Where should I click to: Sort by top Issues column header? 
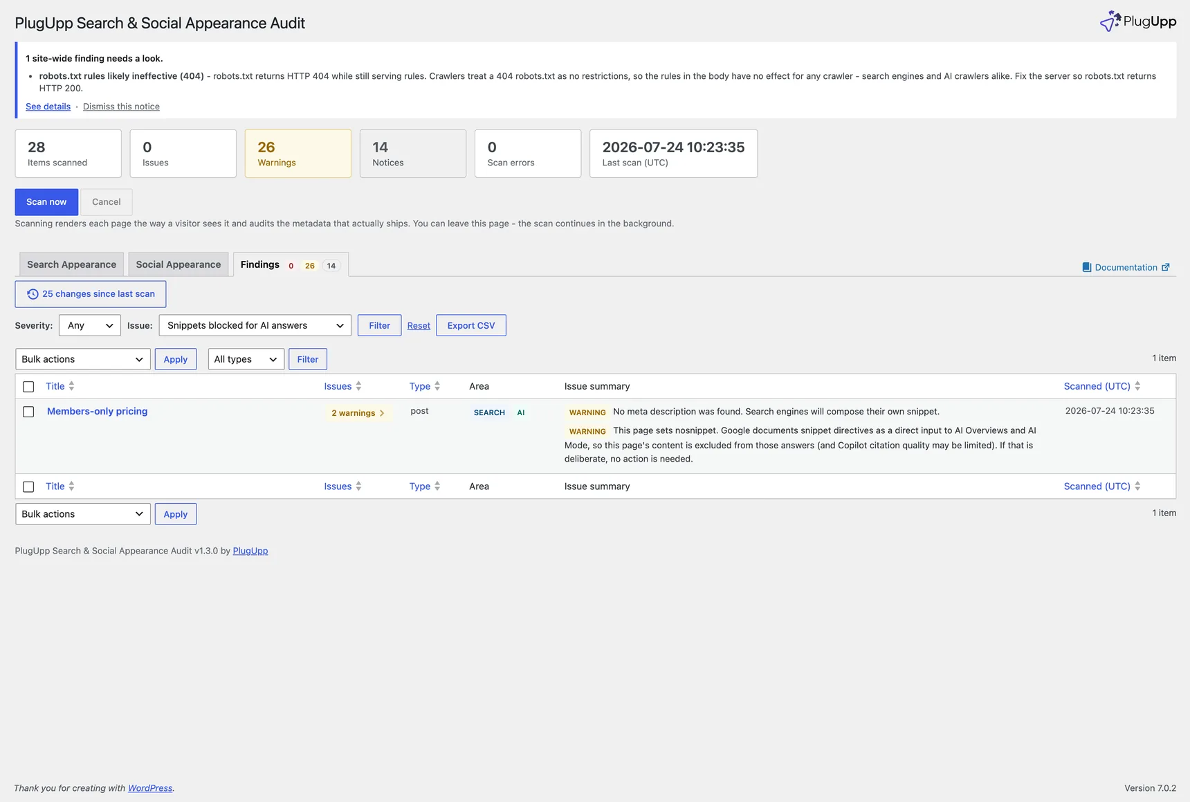(x=338, y=386)
